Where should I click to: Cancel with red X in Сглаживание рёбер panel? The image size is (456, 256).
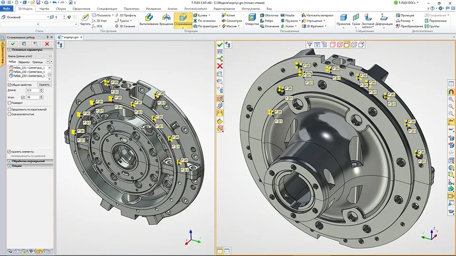click(47, 44)
